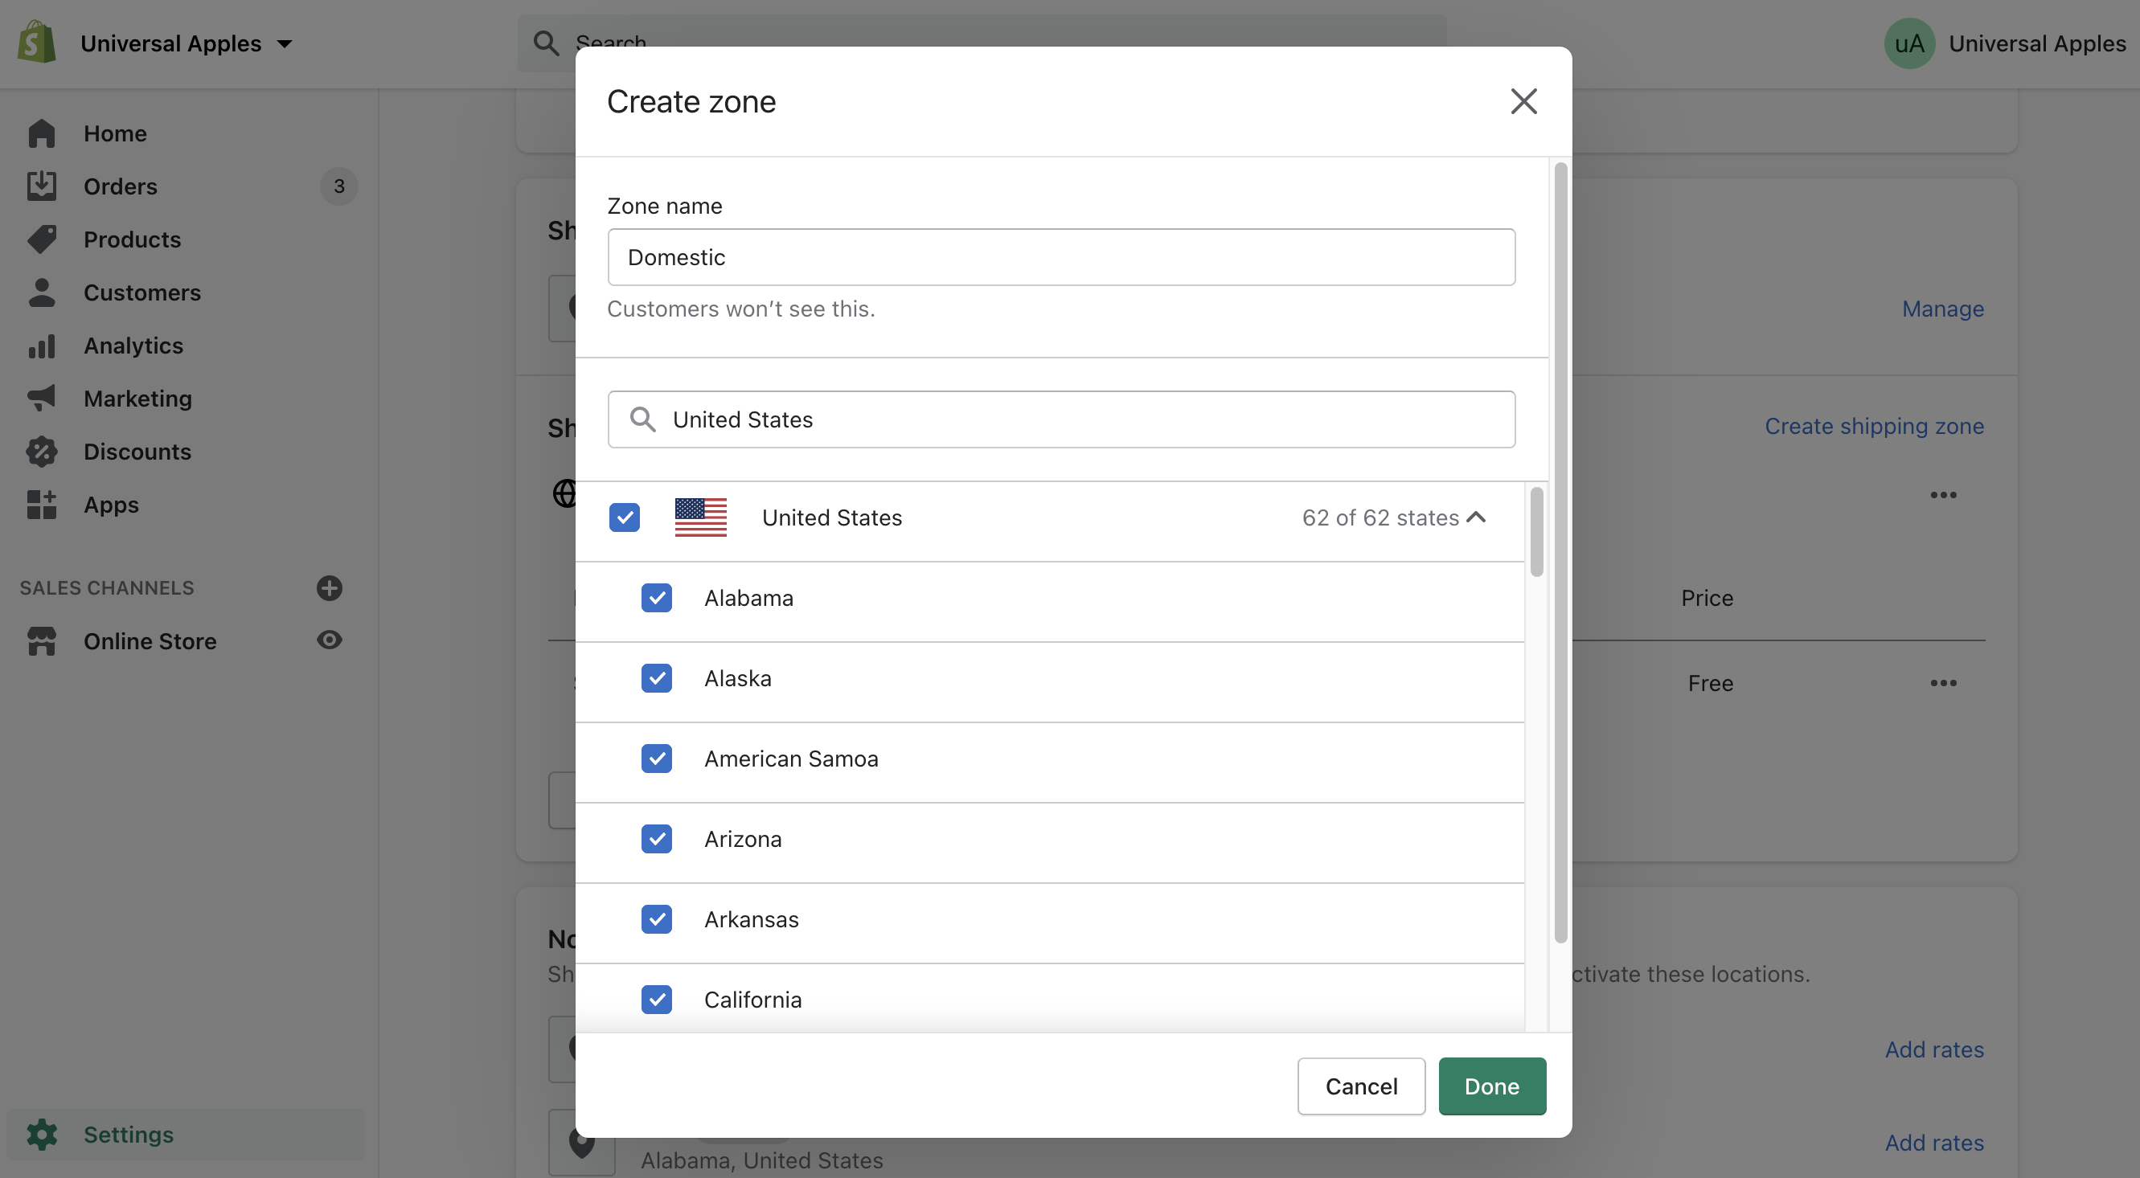
Task: Click the orders count badge 3
Action: coord(339,186)
